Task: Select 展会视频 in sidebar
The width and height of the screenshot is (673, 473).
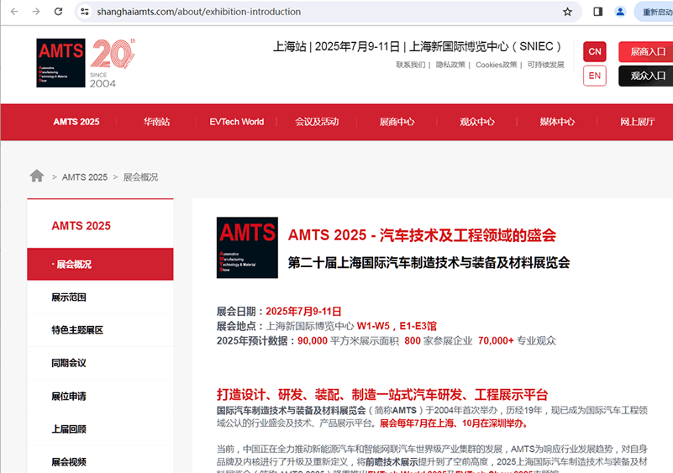Action: [x=101, y=460]
